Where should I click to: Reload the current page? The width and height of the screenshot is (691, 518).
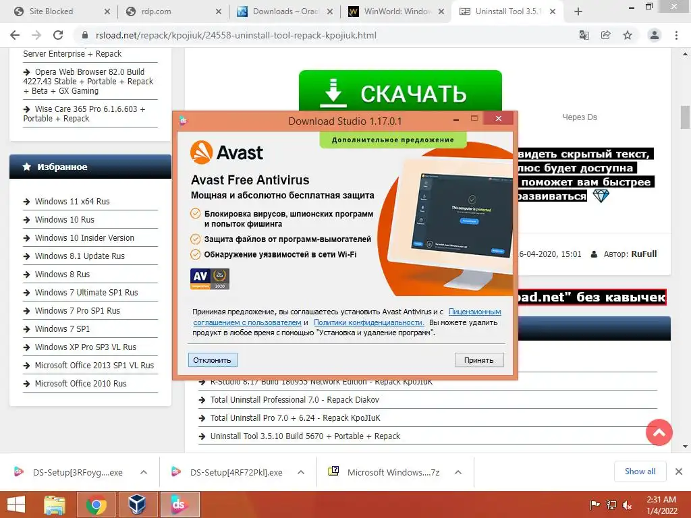tap(58, 35)
